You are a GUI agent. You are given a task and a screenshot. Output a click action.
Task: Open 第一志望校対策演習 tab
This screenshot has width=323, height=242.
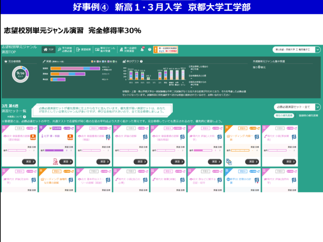(x=128, y=50)
